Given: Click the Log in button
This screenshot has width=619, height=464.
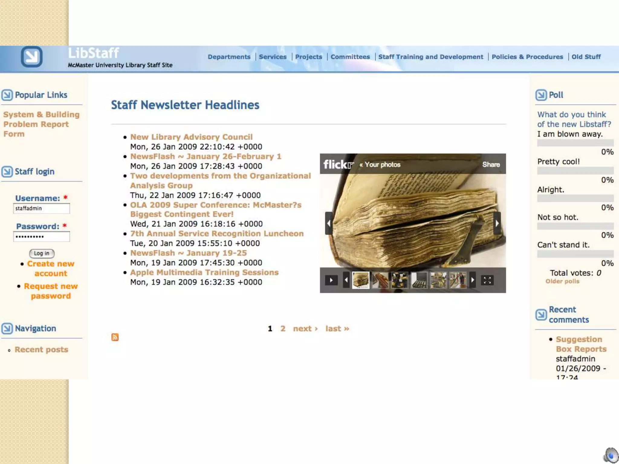Looking at the screenshot, I should [x=42, y=253].
